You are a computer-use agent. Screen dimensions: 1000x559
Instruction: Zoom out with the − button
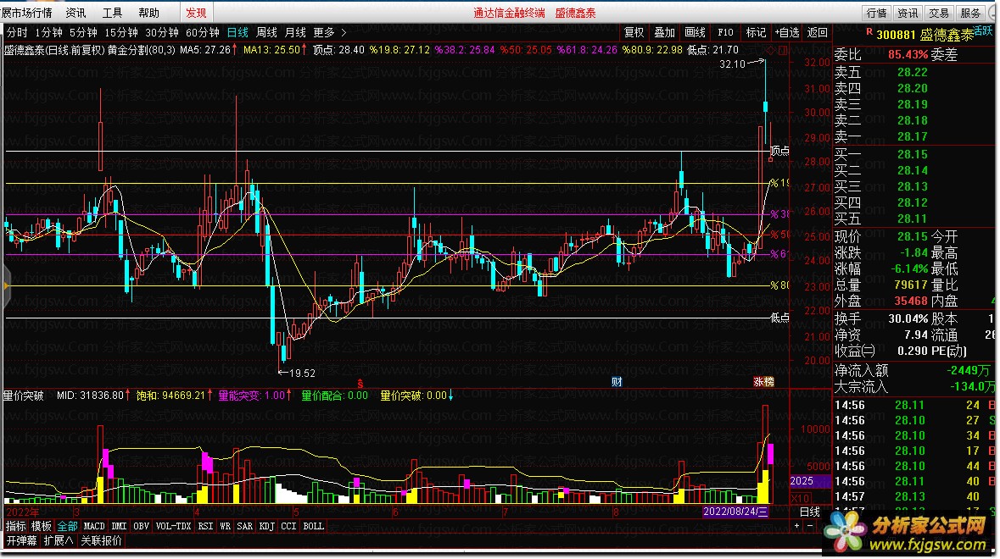tap(810, 526)
